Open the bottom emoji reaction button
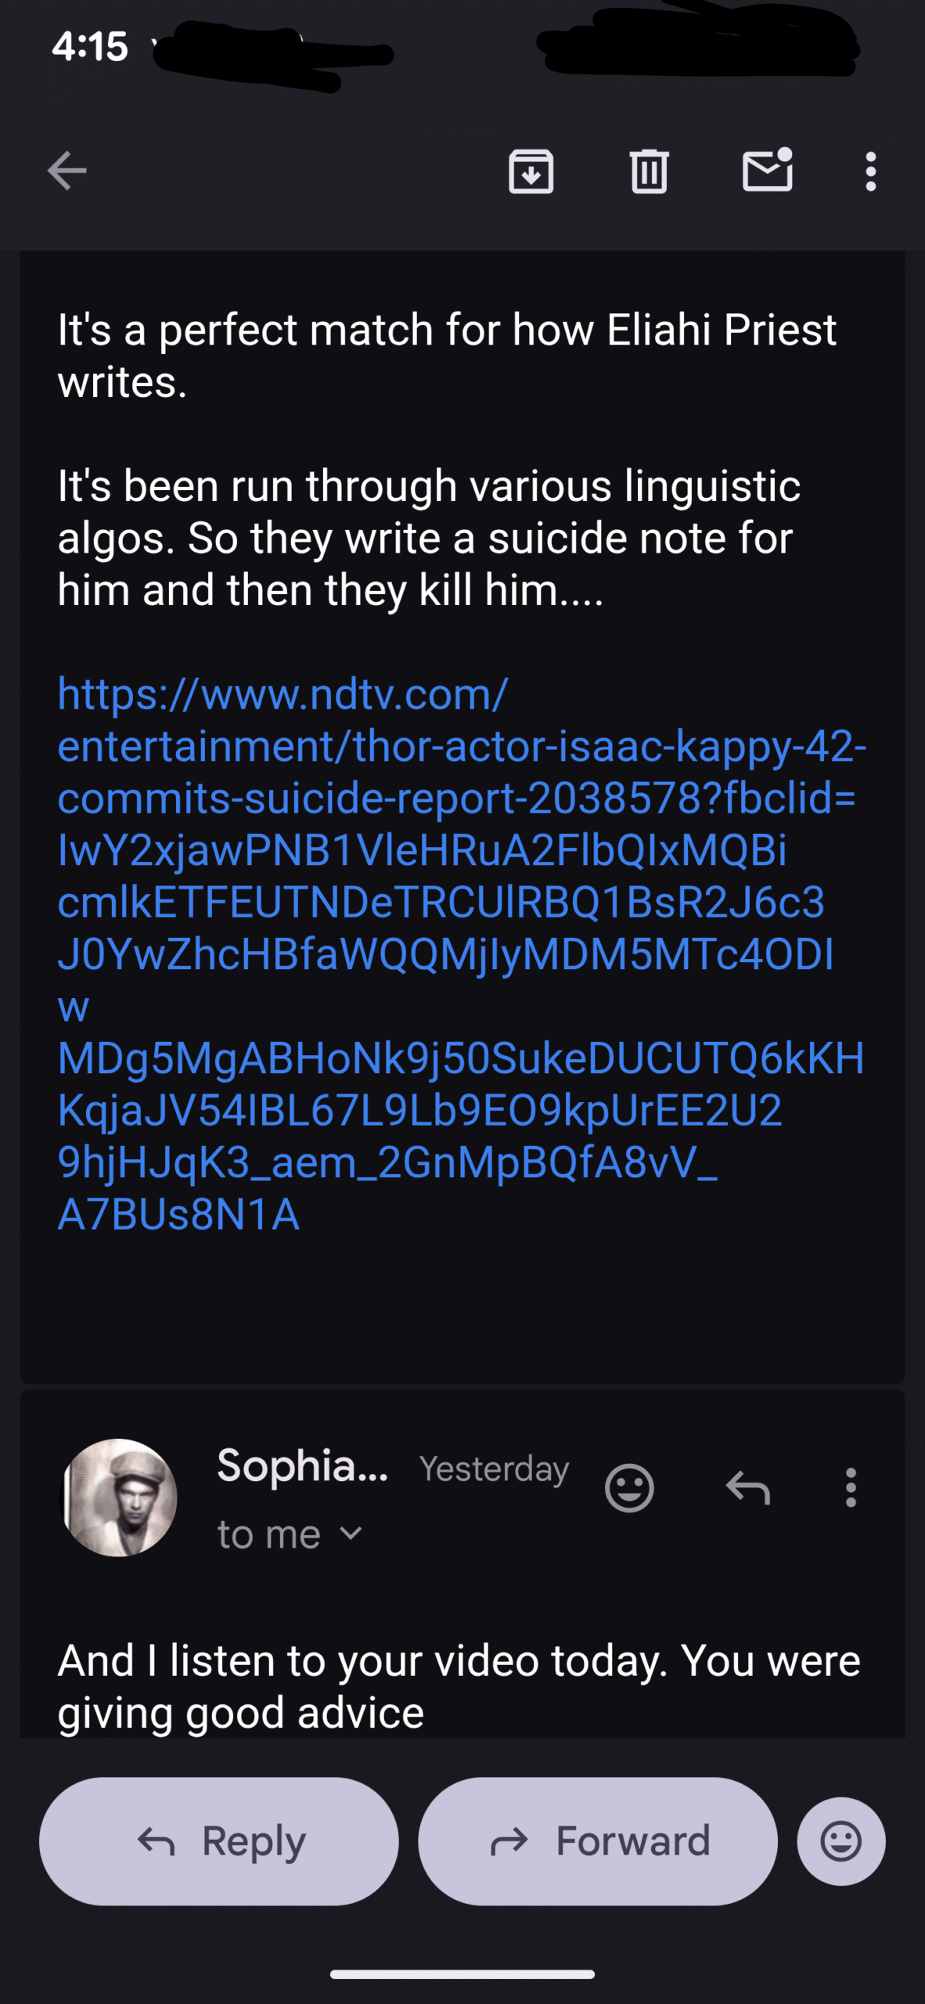This screenshot has width=925, height=2004. (841, 1841)
